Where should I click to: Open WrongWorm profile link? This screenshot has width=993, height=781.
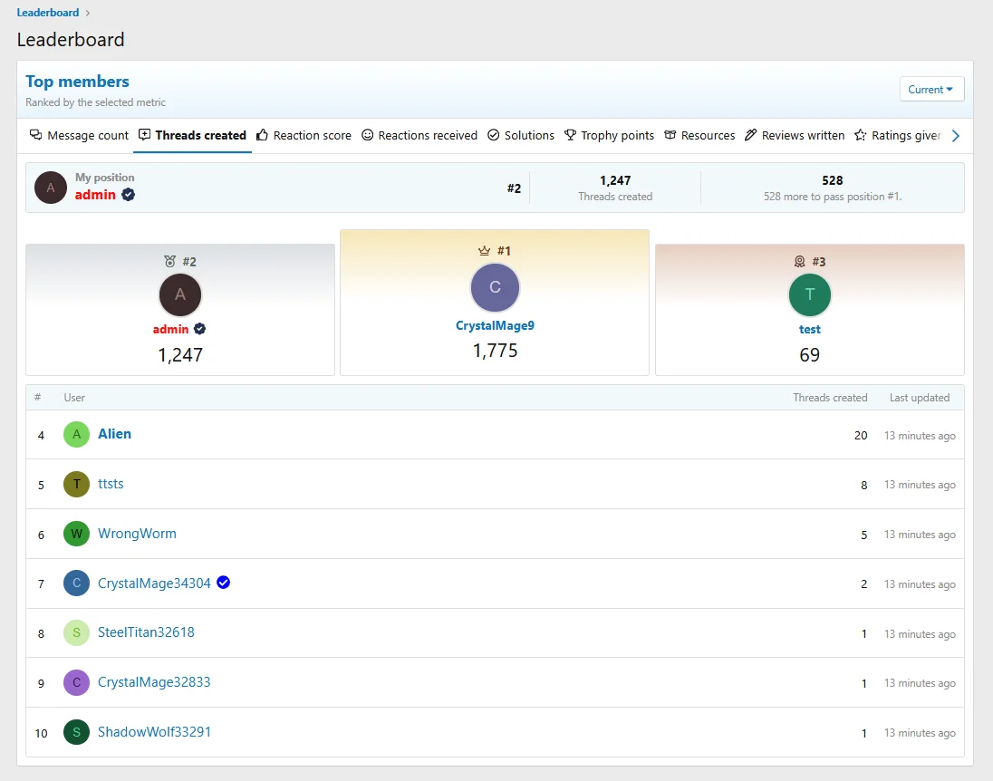pyautogui.click(x=137, y=534)
